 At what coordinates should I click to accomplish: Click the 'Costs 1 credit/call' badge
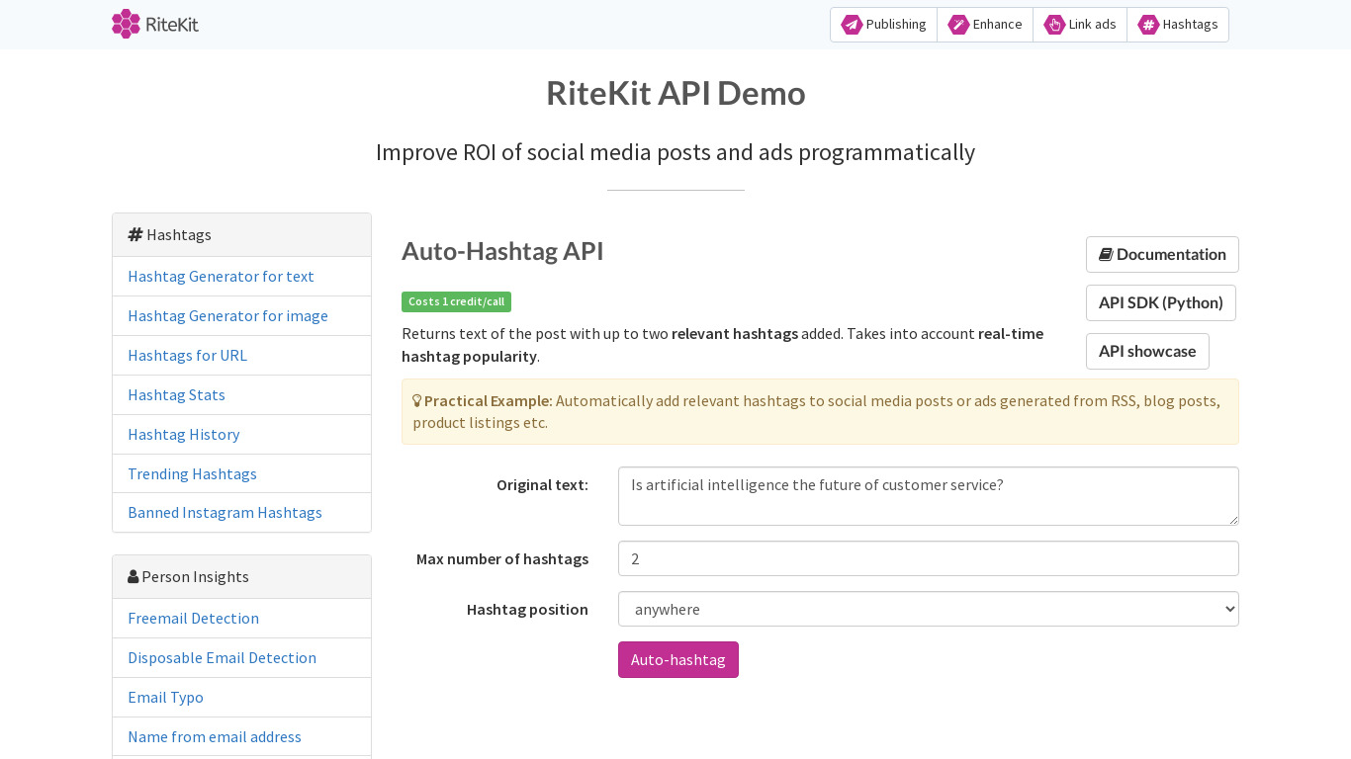(456, 301)
